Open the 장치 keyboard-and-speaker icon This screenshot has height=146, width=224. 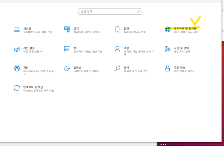point(67,29)
